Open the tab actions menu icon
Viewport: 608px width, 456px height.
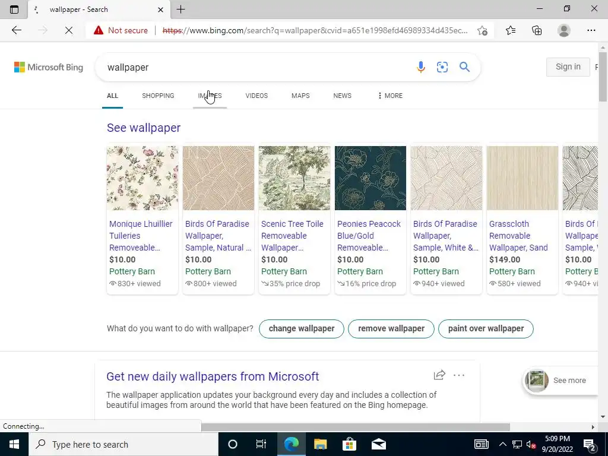pyautogui.click(x=14, y=9)
